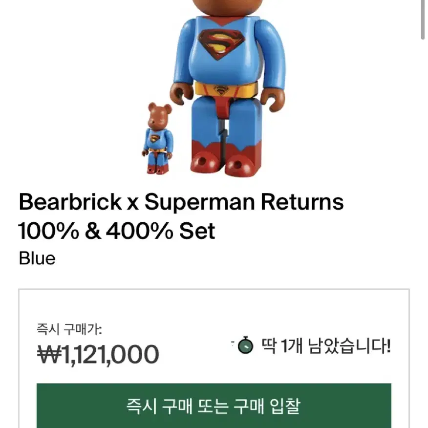Select the small 100% Bearbrick figure
The width and height of the screenshot is (428, 428).
[158, 138]
